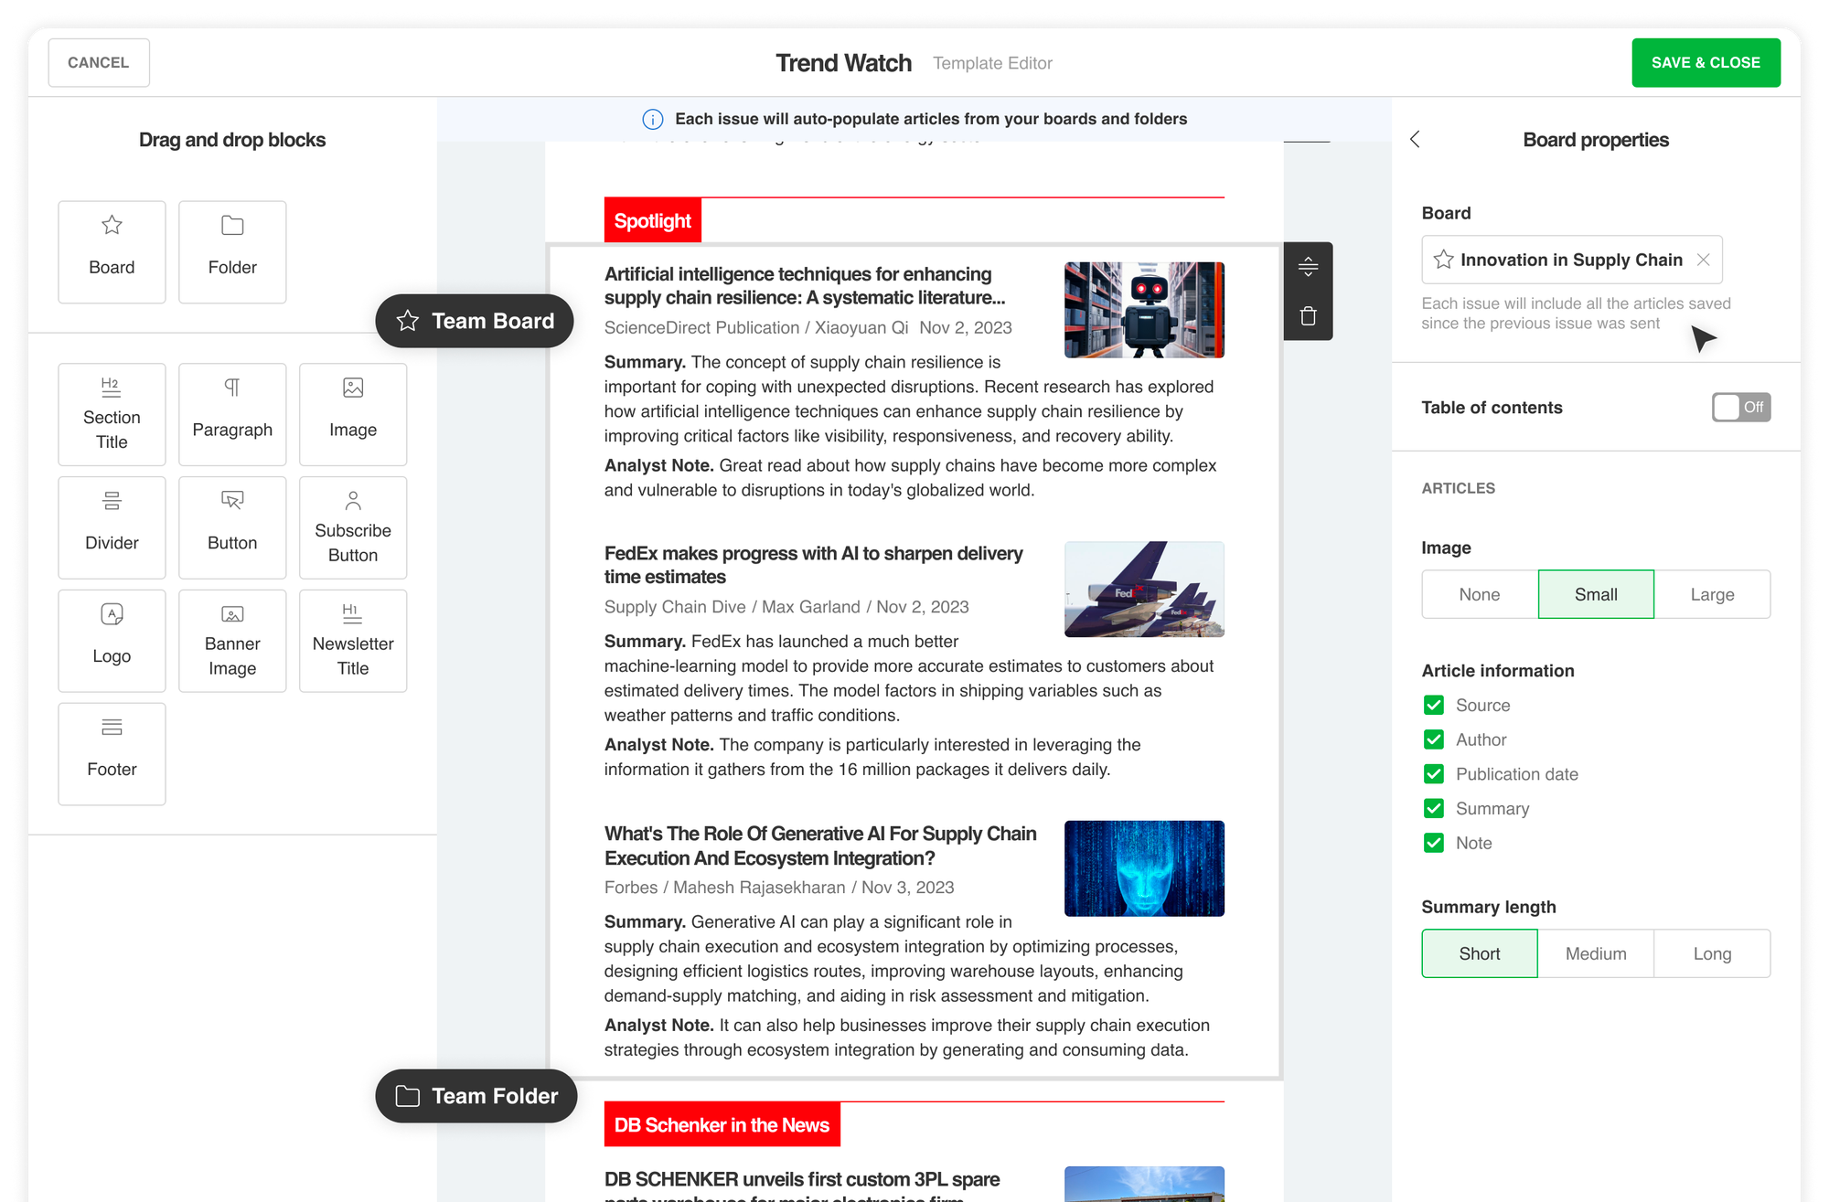Click the Summary length label
This screenshot has height=1202, width=1829.
(1489, 907)
